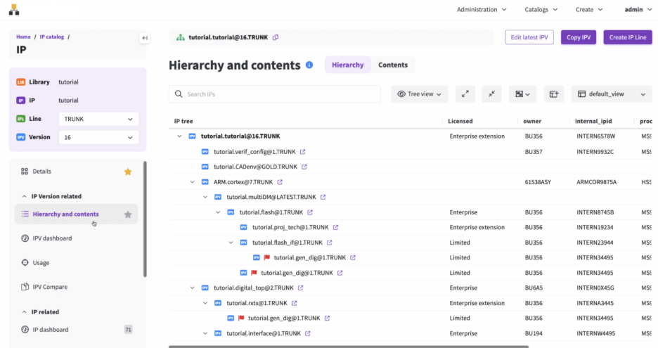
Task: Click the Copy IPV button
Action: coord(579,37)
